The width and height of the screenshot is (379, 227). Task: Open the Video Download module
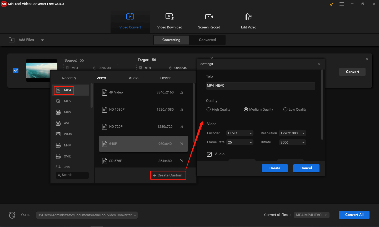coord(169,21)
